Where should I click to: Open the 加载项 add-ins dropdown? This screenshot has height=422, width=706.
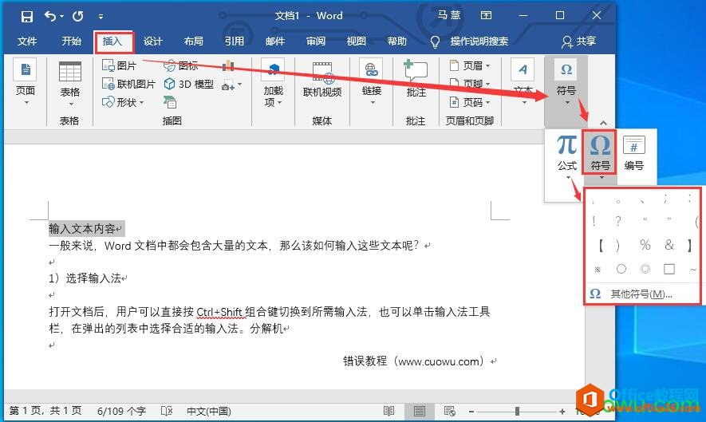coord(274,83)
